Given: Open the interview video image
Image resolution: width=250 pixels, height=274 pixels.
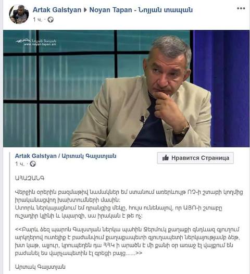Looking at the screenshot, I should click(x=127, y=89).
